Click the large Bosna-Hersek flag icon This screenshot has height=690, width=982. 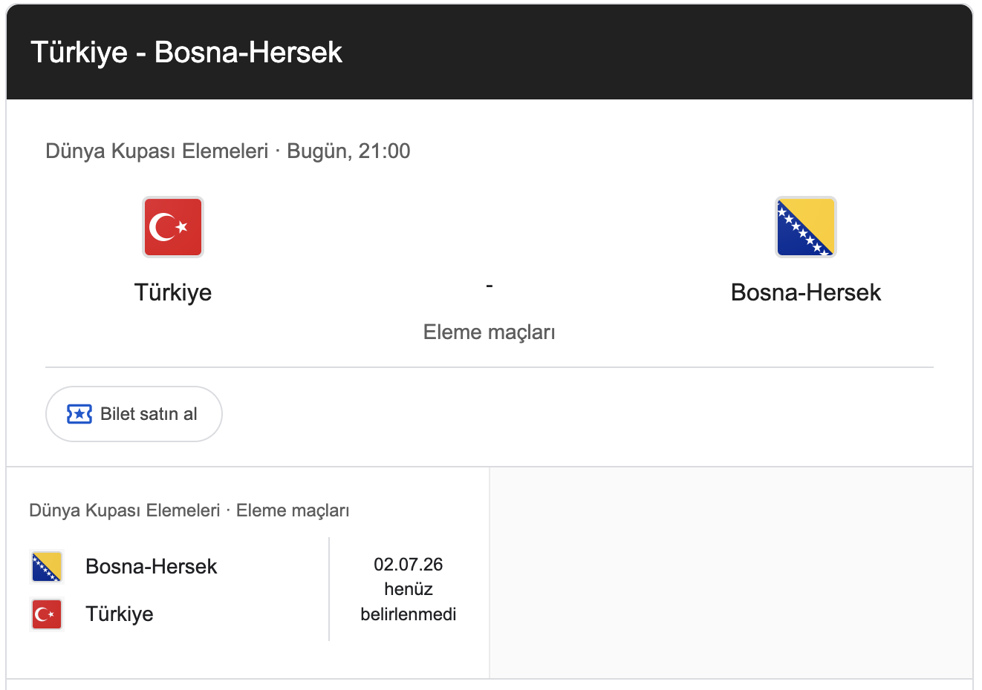click(806, 227)
